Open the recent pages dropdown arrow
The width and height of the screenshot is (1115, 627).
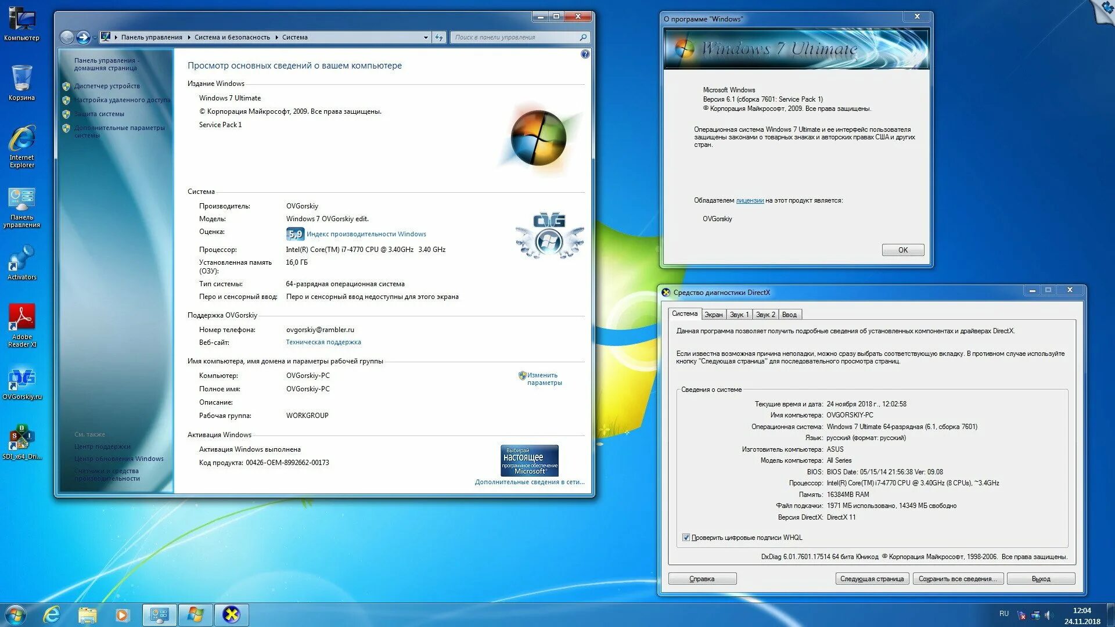pos(95,38)
